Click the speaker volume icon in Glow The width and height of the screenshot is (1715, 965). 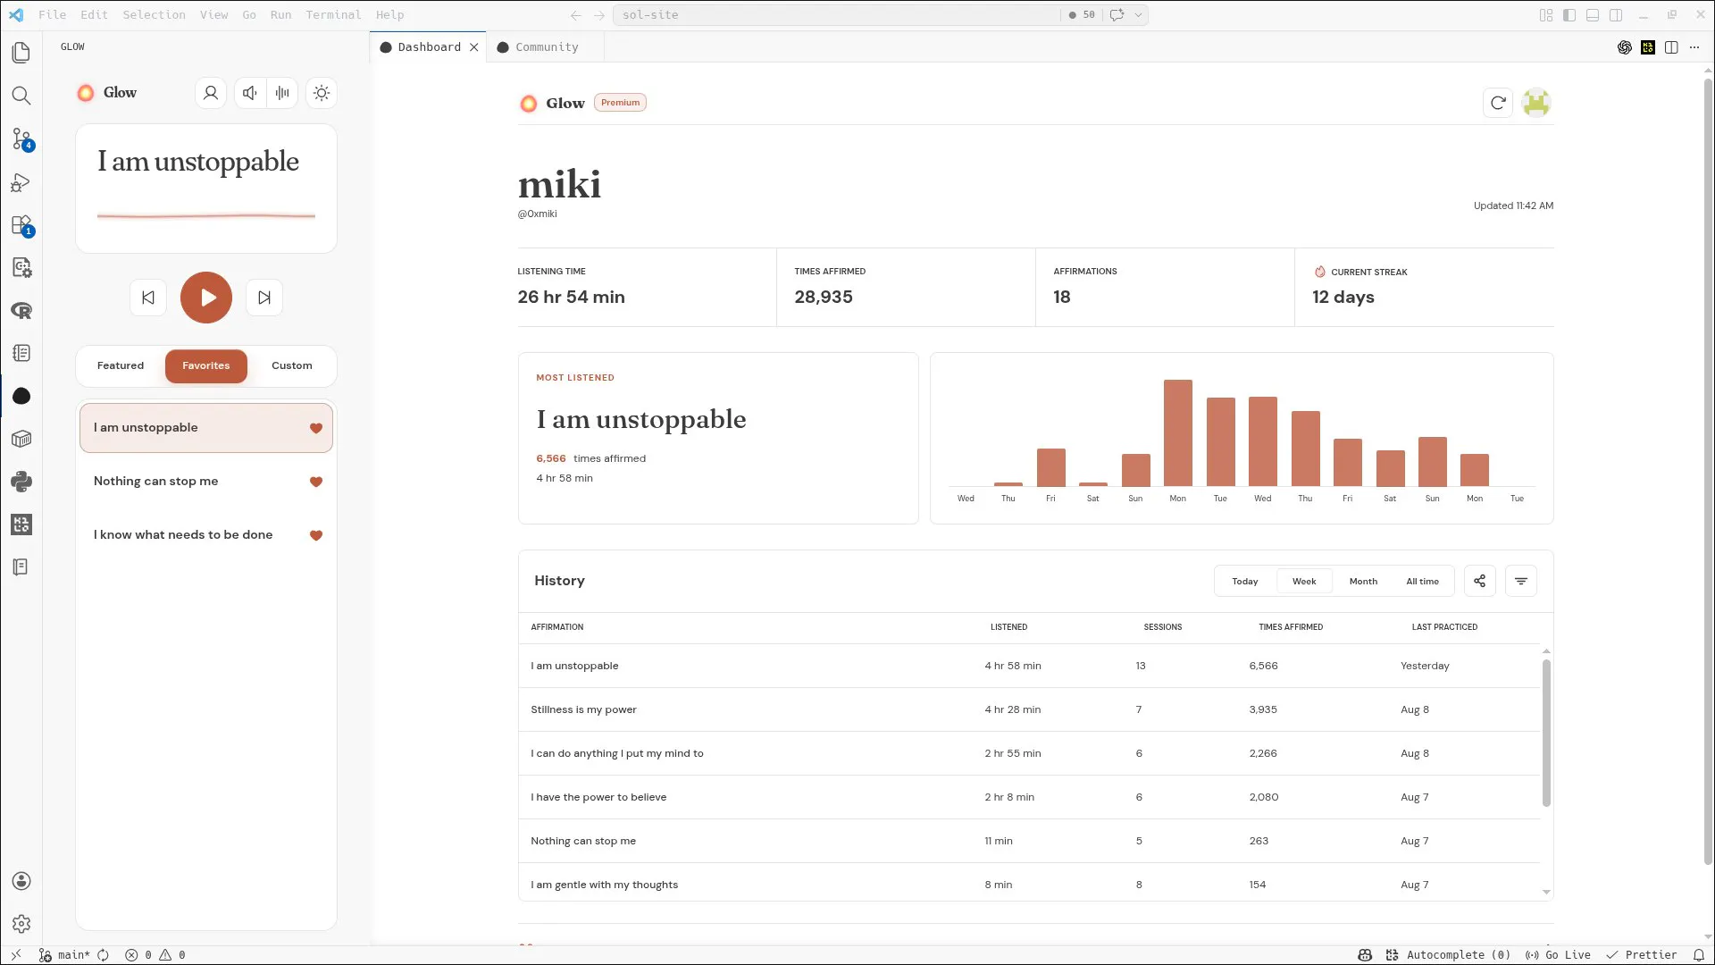pyautogui.click(x=250, y=93)
